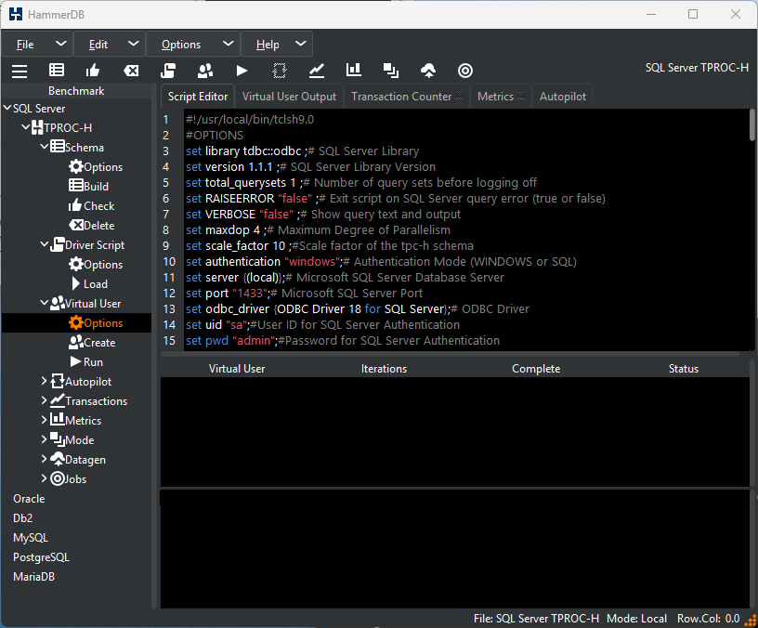This screenshot has width=758, height=628.
Task: Expand the Jobs tree node arrow
Action: tap(45, 478)
